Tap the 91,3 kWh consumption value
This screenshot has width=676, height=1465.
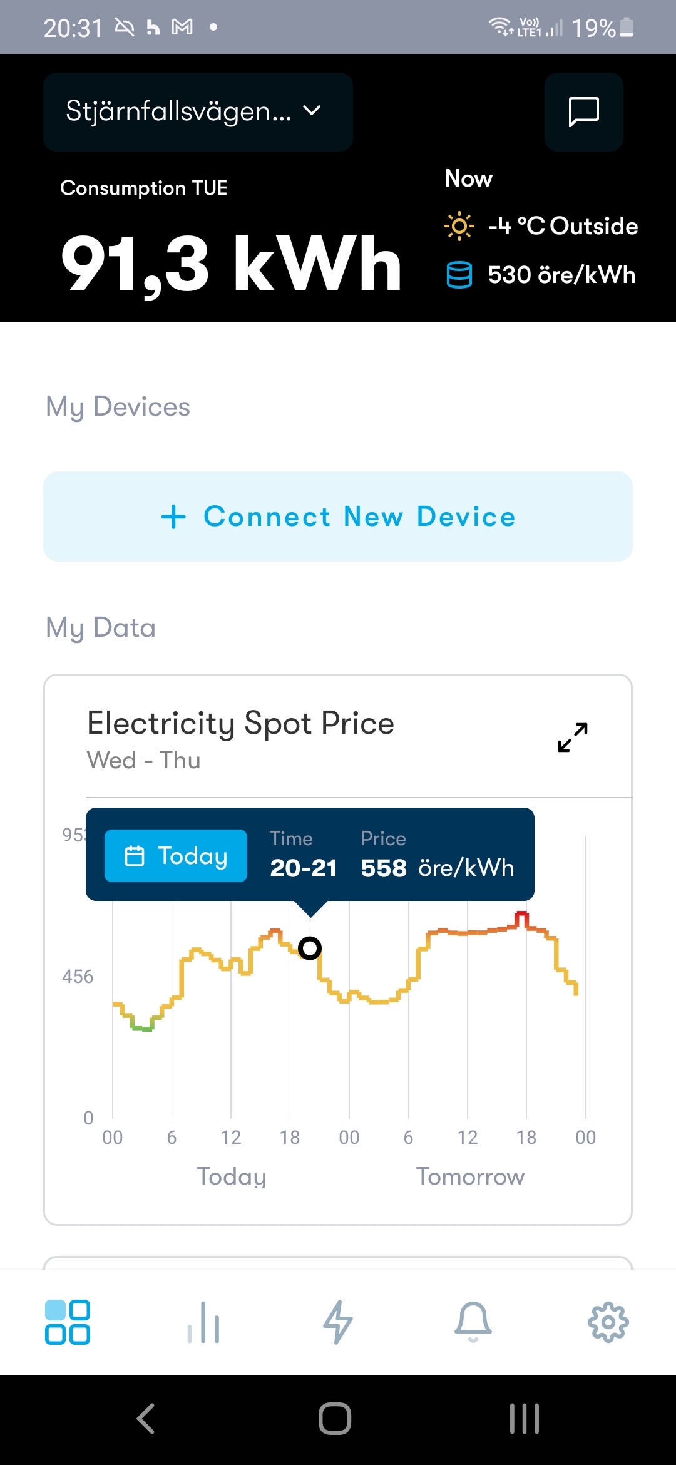231,263
